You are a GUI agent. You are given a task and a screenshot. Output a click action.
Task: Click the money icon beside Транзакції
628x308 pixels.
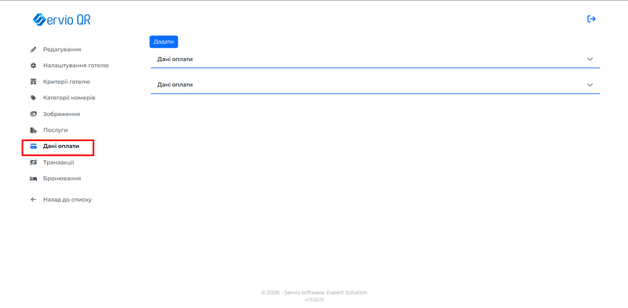(x=34, y=162)
